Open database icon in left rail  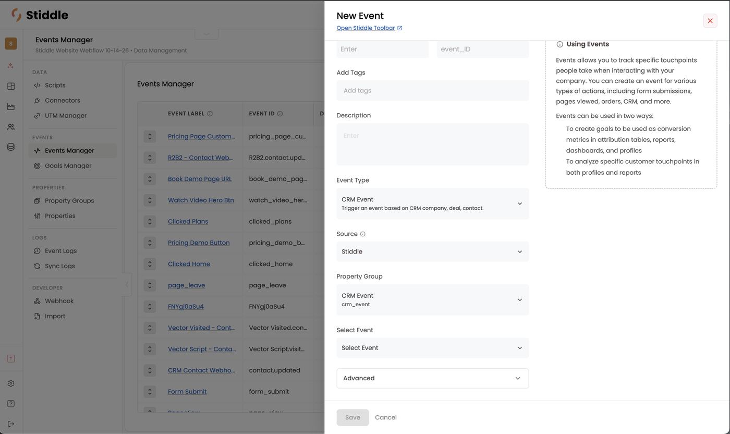pyautogui.click(x=11, y=147)
